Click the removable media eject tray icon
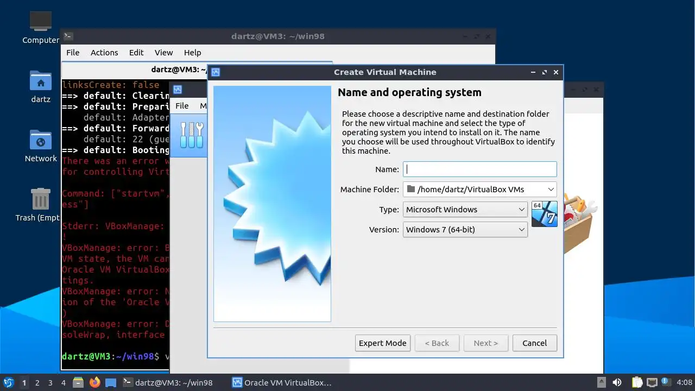Viewport: 695px width, 391px height. click(601, 382)
